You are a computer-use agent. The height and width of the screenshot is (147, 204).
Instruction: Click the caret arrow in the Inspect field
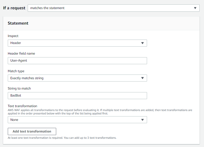pyautogui.click(x=142, y=43)
